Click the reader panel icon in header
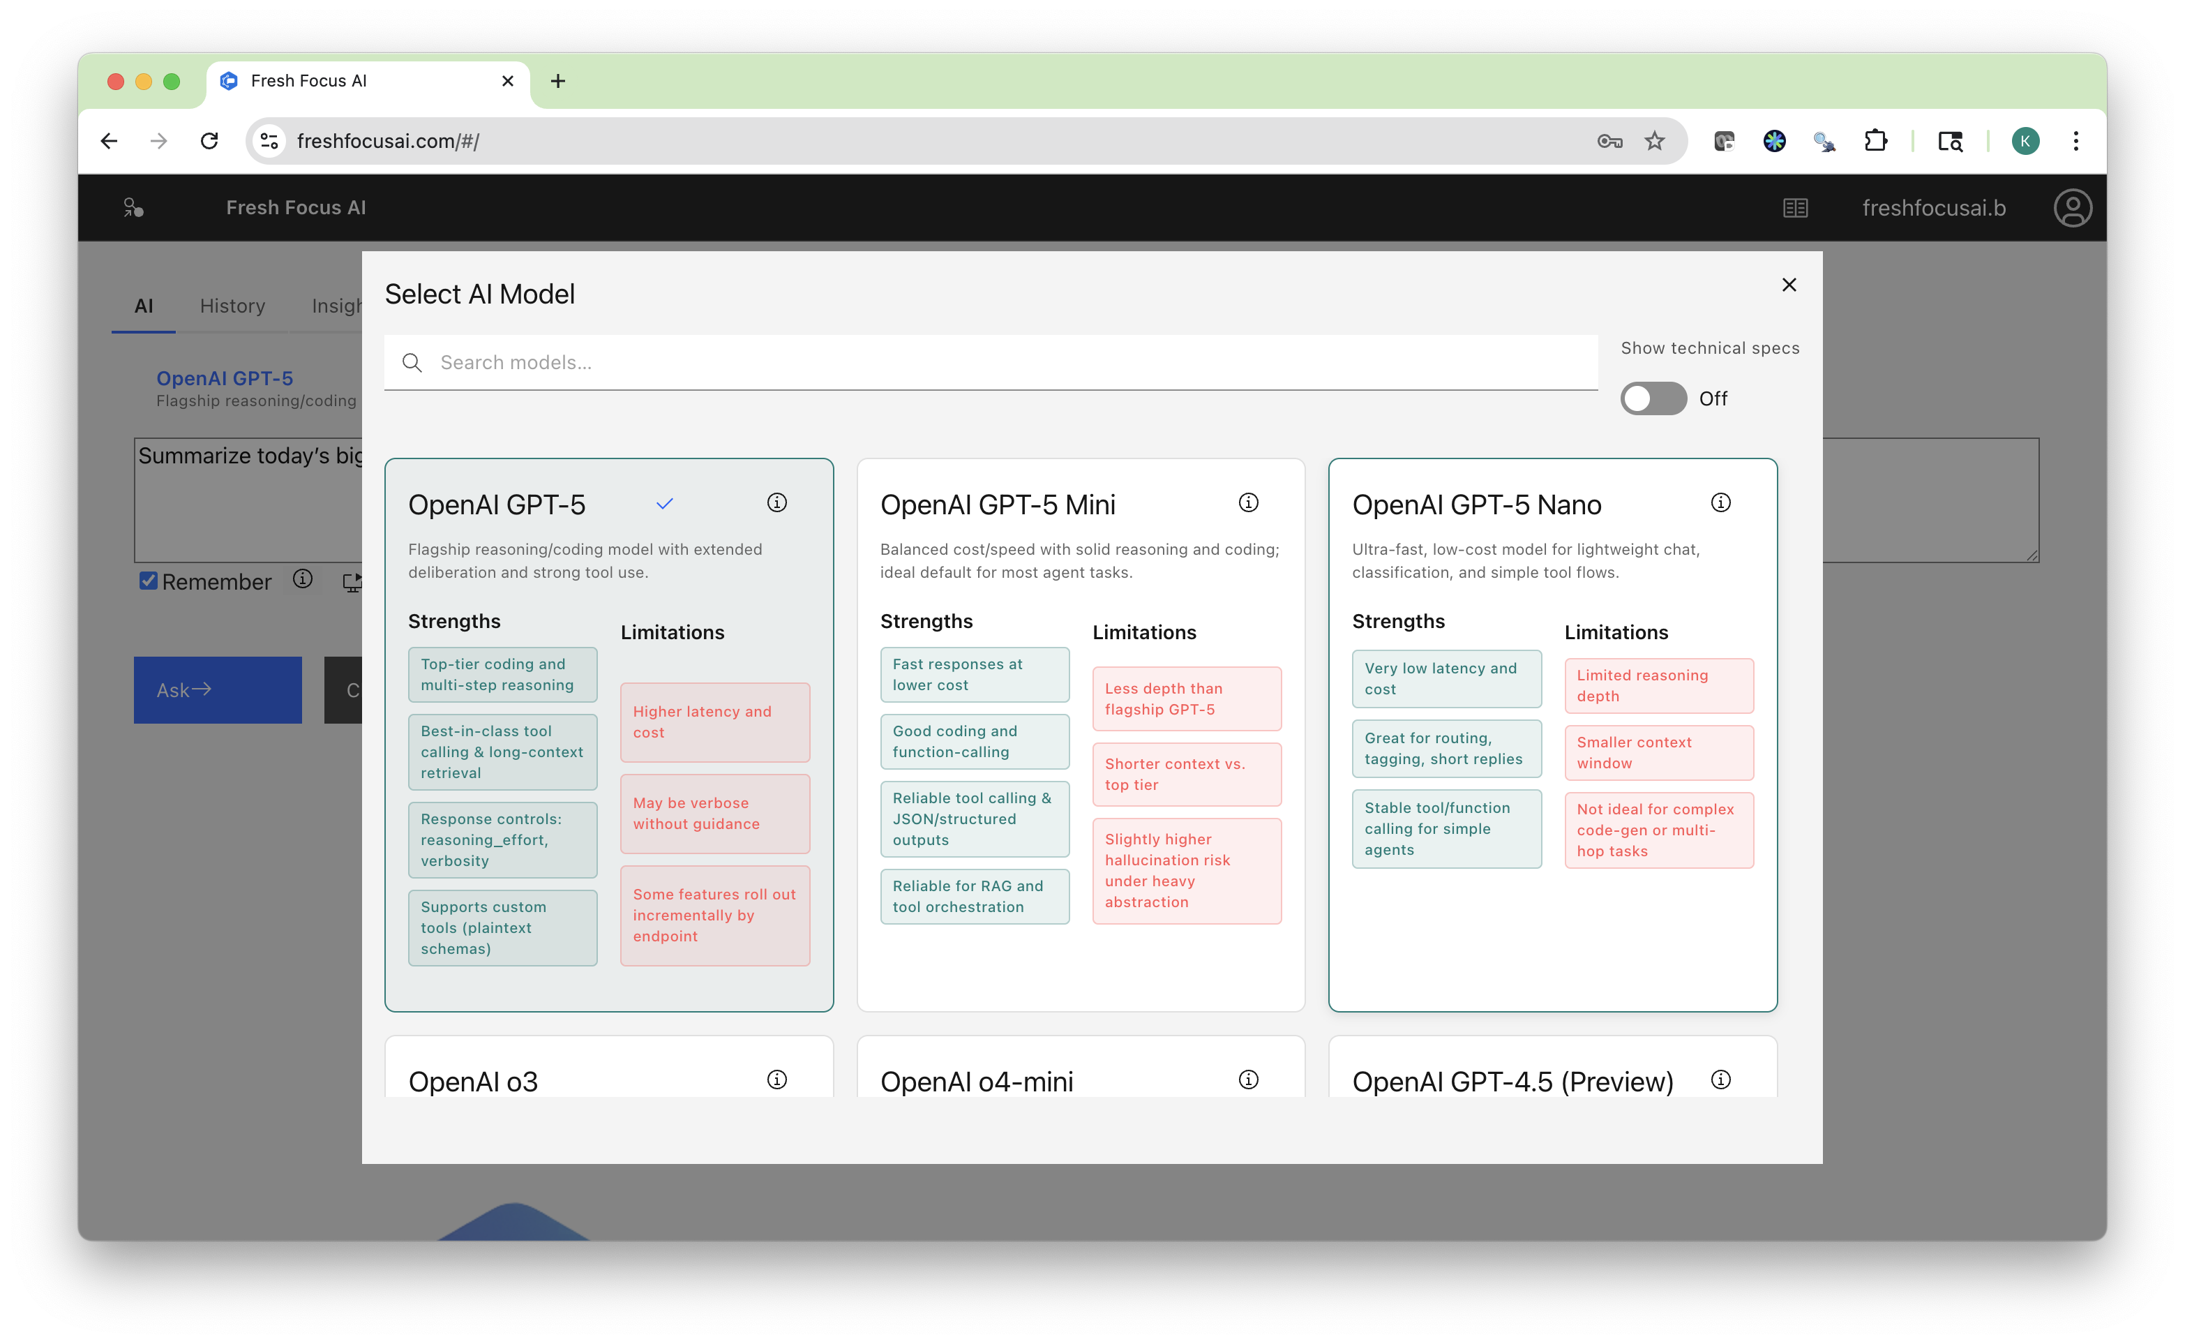This screenshot has height=1344, width=2185. 1795,208
